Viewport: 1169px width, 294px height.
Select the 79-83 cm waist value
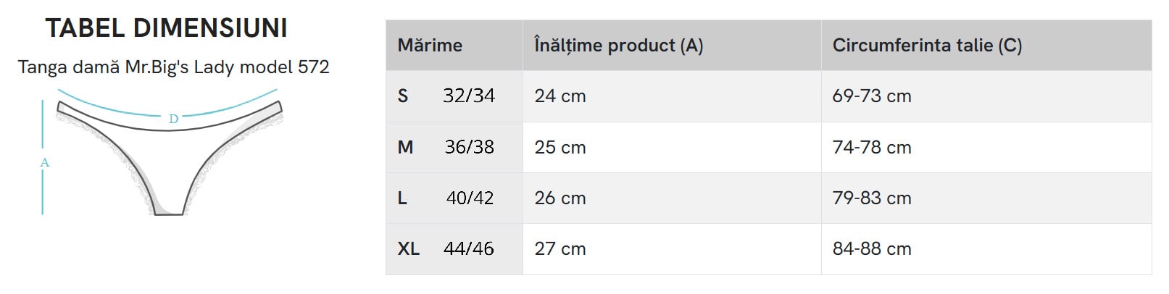tap(872, 198)
